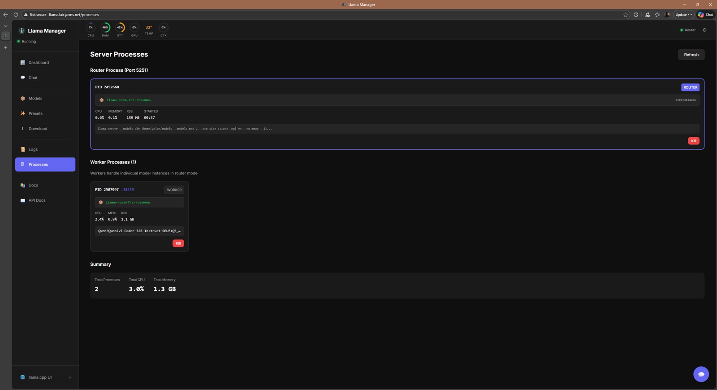Viewport: 717px width, 390px height.
Task: Click the Models cube icon in sidebar
Action: (x=23, y=98)
